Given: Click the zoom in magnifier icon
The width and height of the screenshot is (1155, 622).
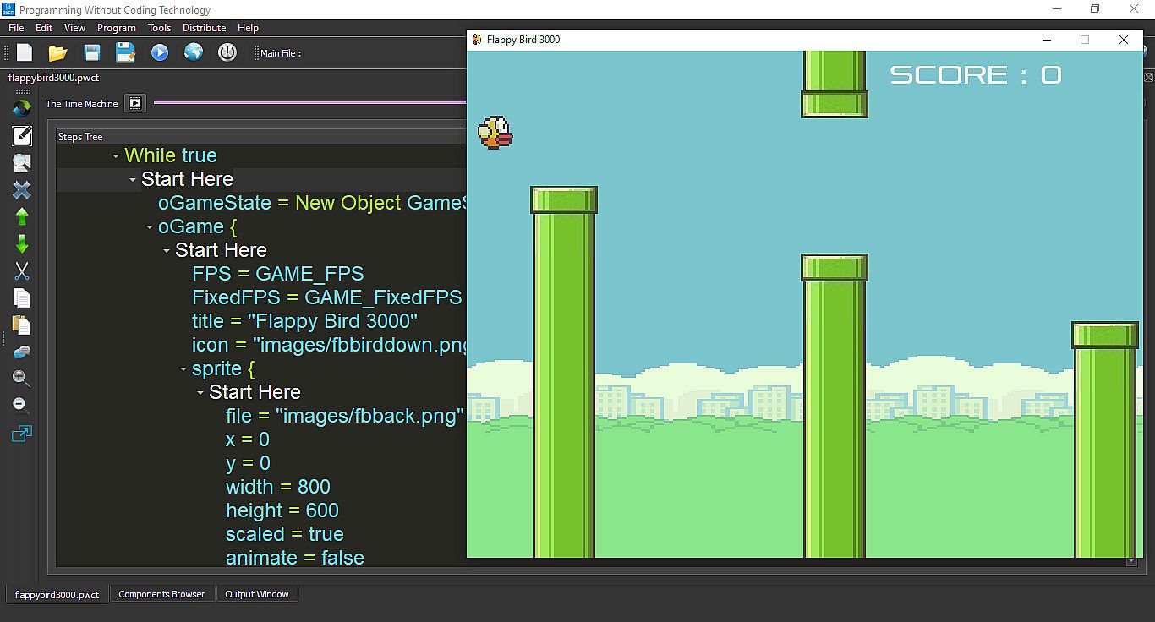Looking at the screenshot, I should click(x=22, y=378).
